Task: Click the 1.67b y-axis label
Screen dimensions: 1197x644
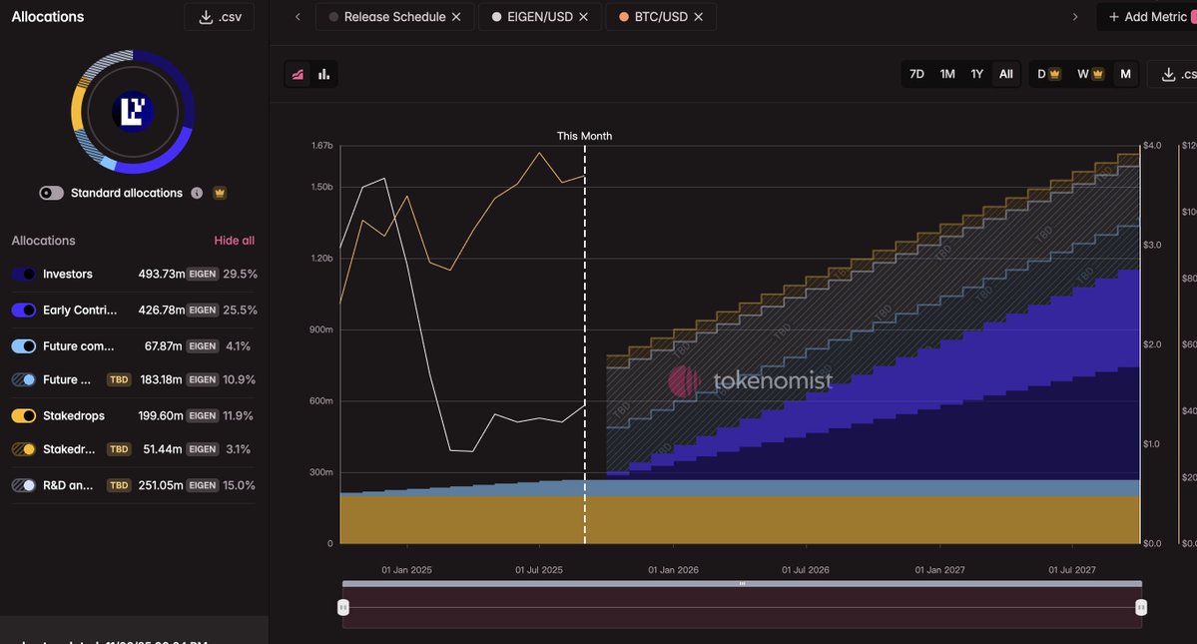Action: [322, 145]
